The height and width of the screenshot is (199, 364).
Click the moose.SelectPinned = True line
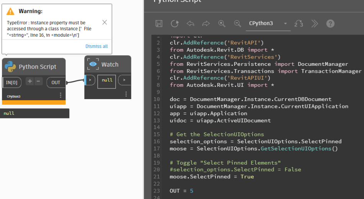click(x=212, y=177)
